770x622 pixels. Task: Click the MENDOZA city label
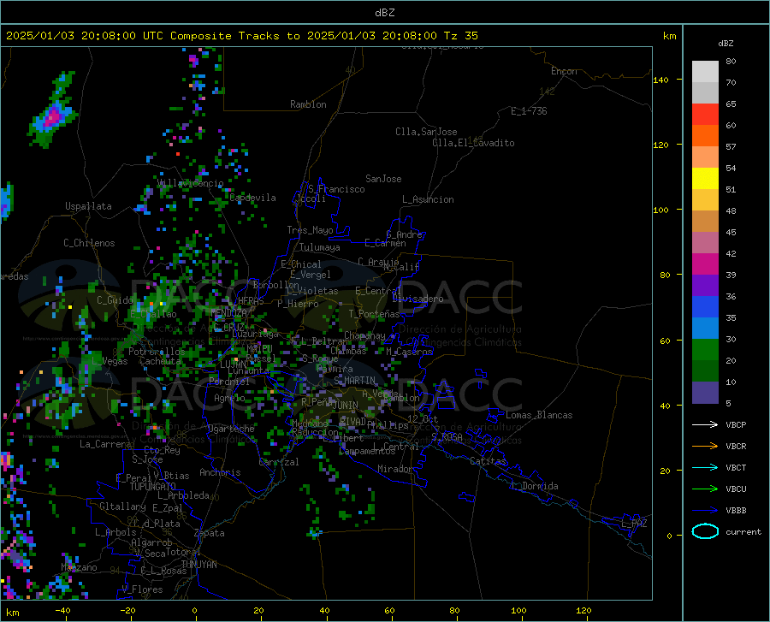[228, 312]
